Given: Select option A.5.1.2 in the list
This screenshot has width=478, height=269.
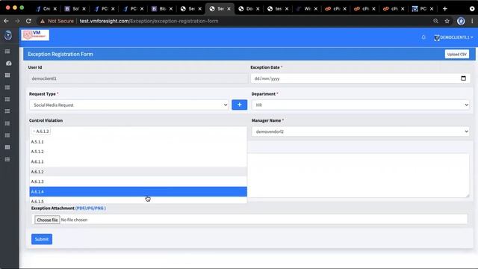Looking at the screenshot, I should (138, 152).
